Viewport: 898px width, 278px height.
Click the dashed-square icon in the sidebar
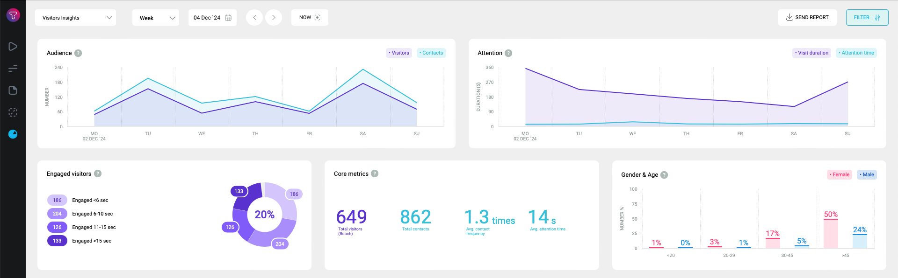point(13,112)
